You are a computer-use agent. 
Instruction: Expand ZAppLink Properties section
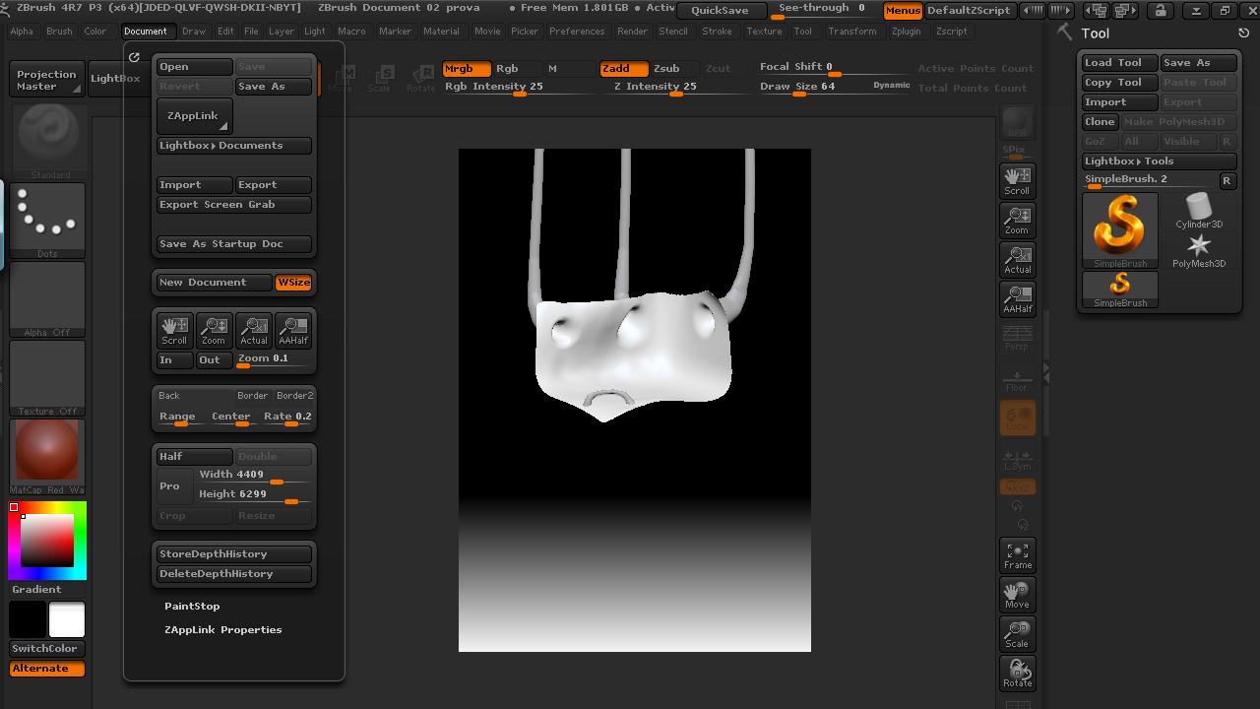(x=223, y=630)
